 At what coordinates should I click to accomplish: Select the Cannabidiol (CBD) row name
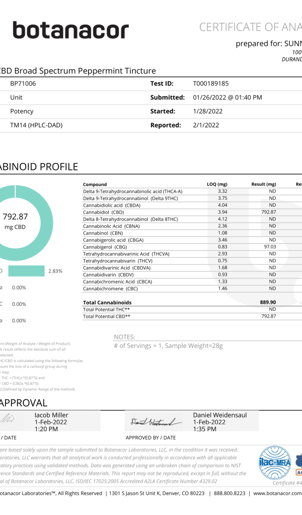click(104, 212)
